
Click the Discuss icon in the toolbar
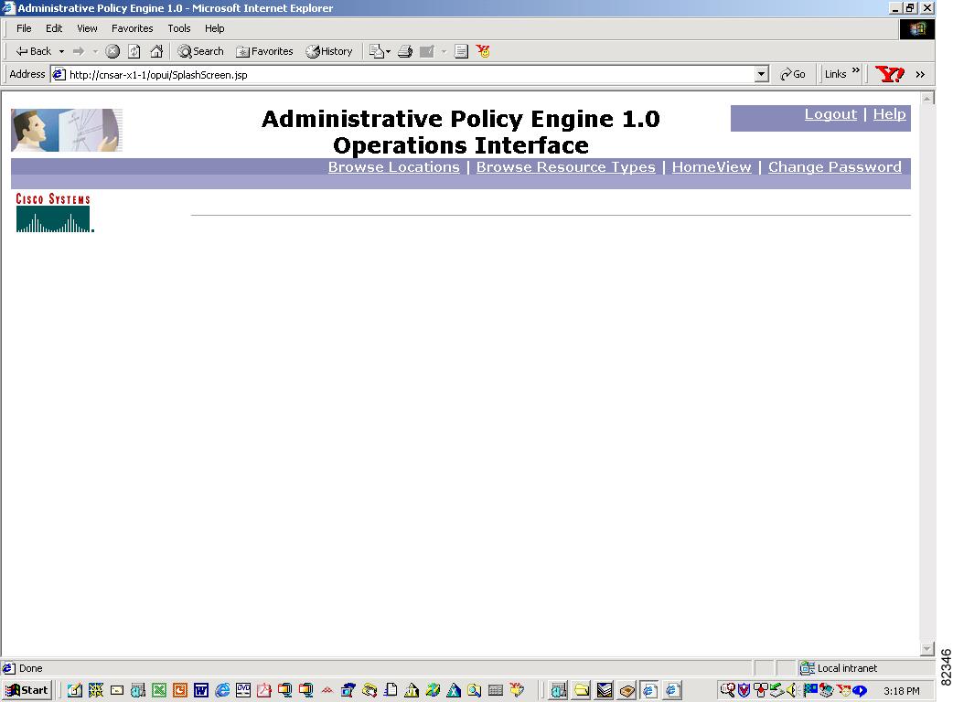(461, 51)
